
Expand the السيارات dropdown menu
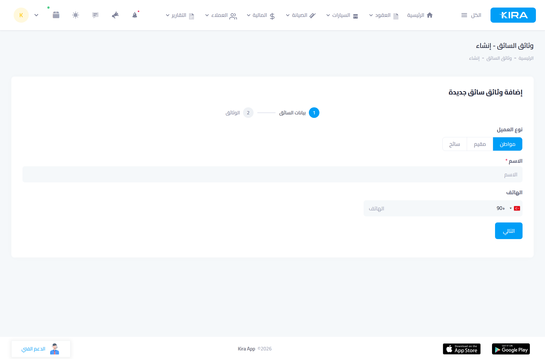click(x=328, y=15)
